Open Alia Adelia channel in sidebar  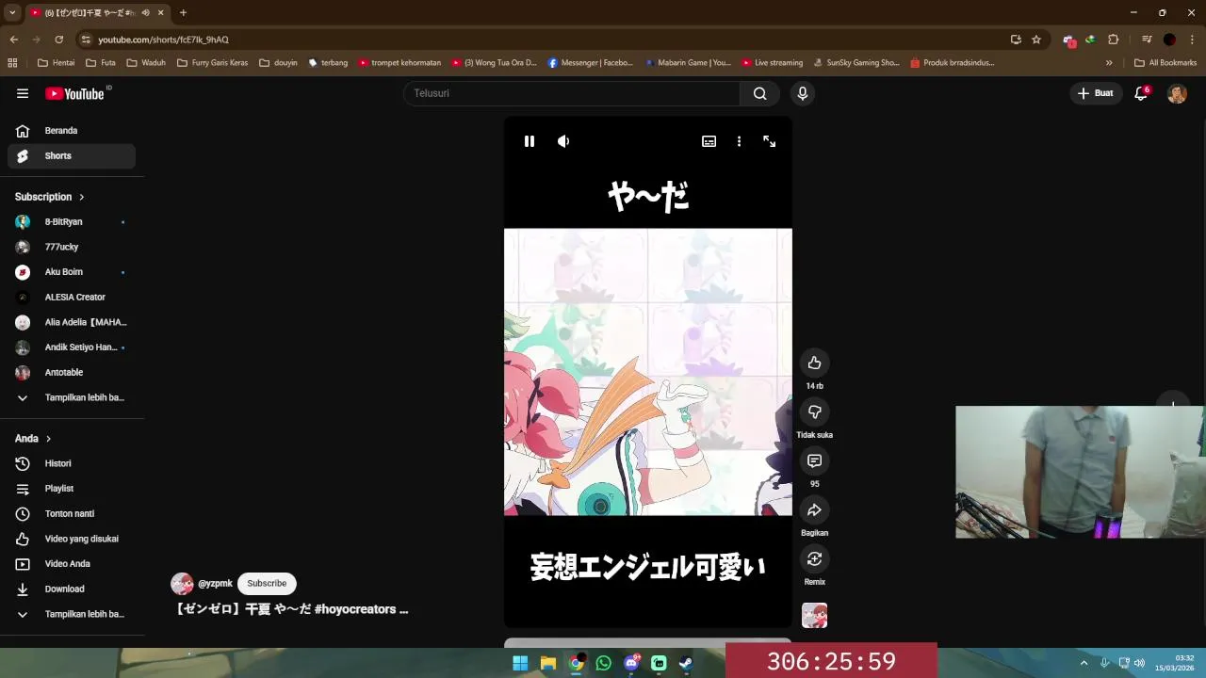(x=72, y=322)
